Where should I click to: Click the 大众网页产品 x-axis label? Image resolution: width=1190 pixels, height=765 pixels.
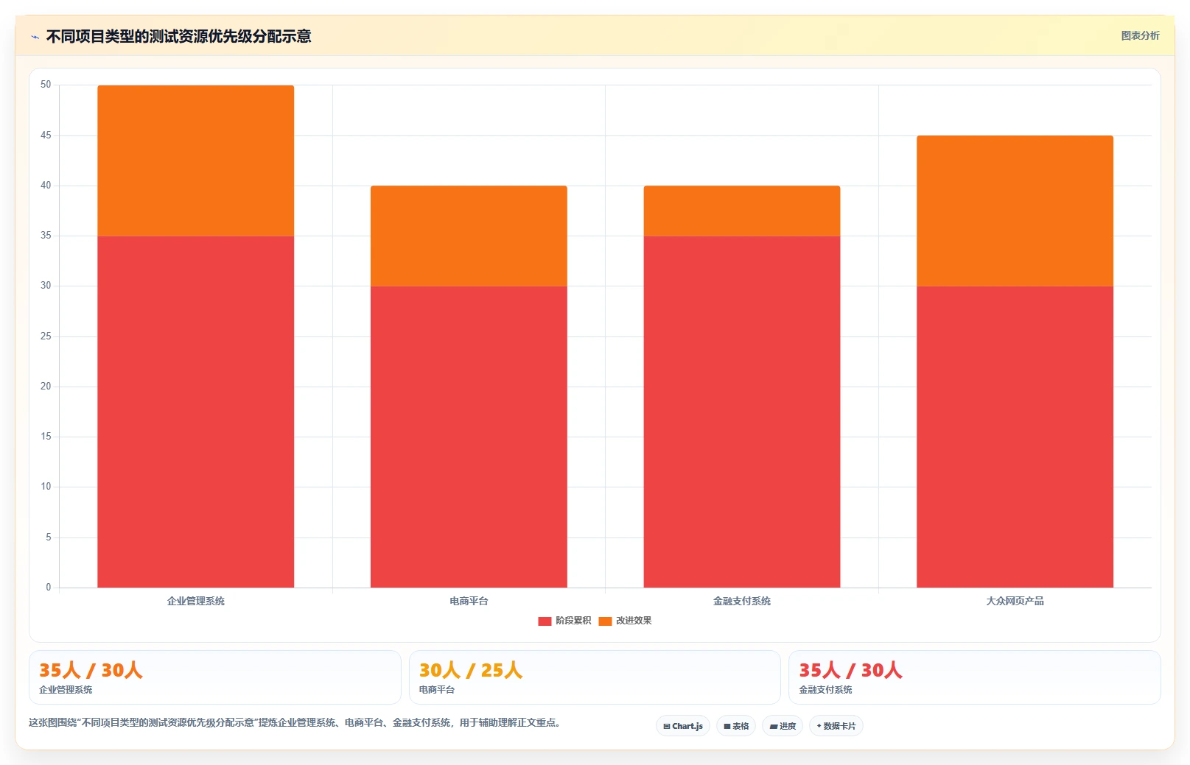[1015, 601]
